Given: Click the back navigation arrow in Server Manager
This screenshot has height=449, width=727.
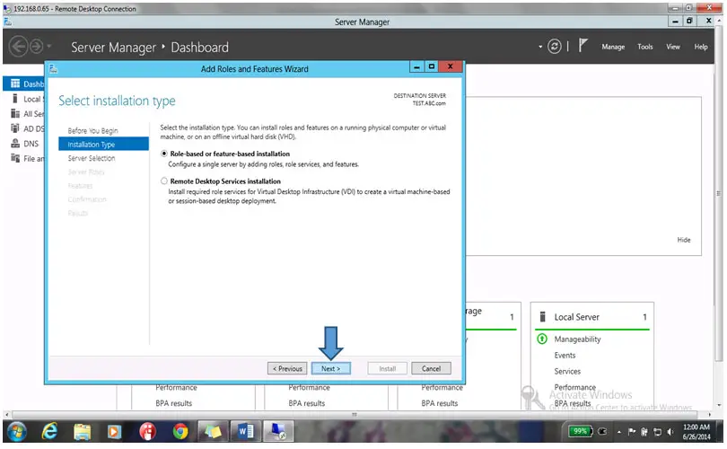Looking at the screenshot, I should (17, 47).
